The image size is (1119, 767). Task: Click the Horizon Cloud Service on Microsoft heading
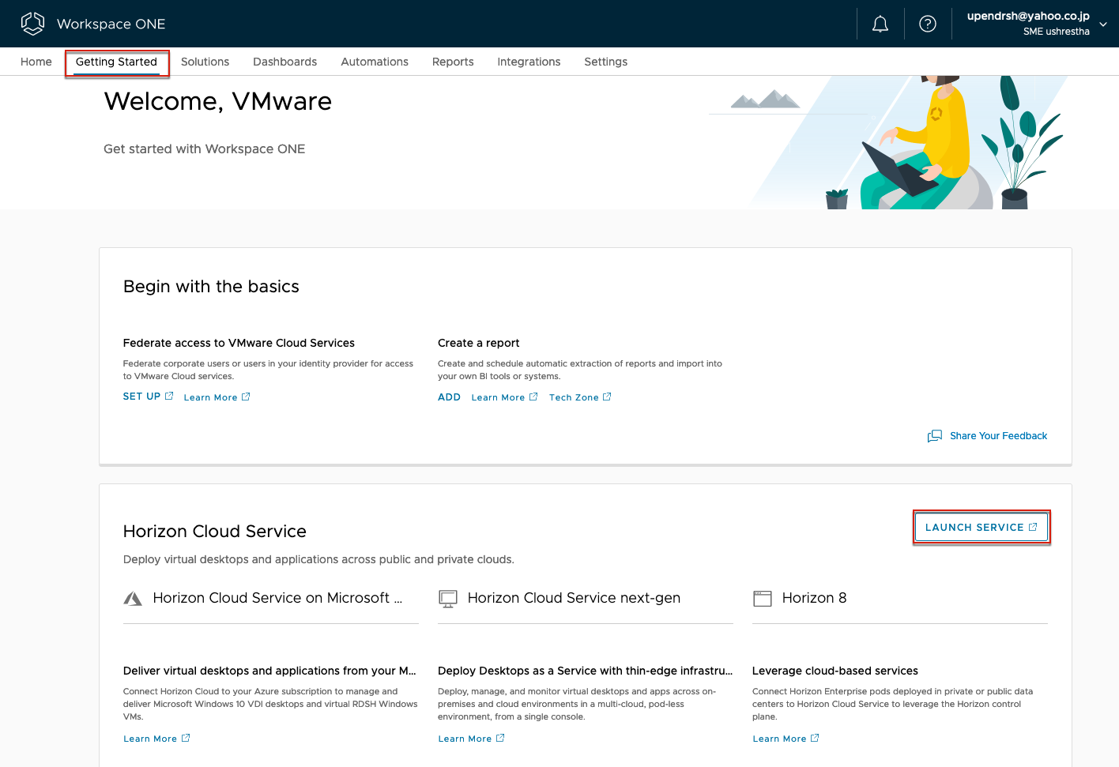point(277,598)
